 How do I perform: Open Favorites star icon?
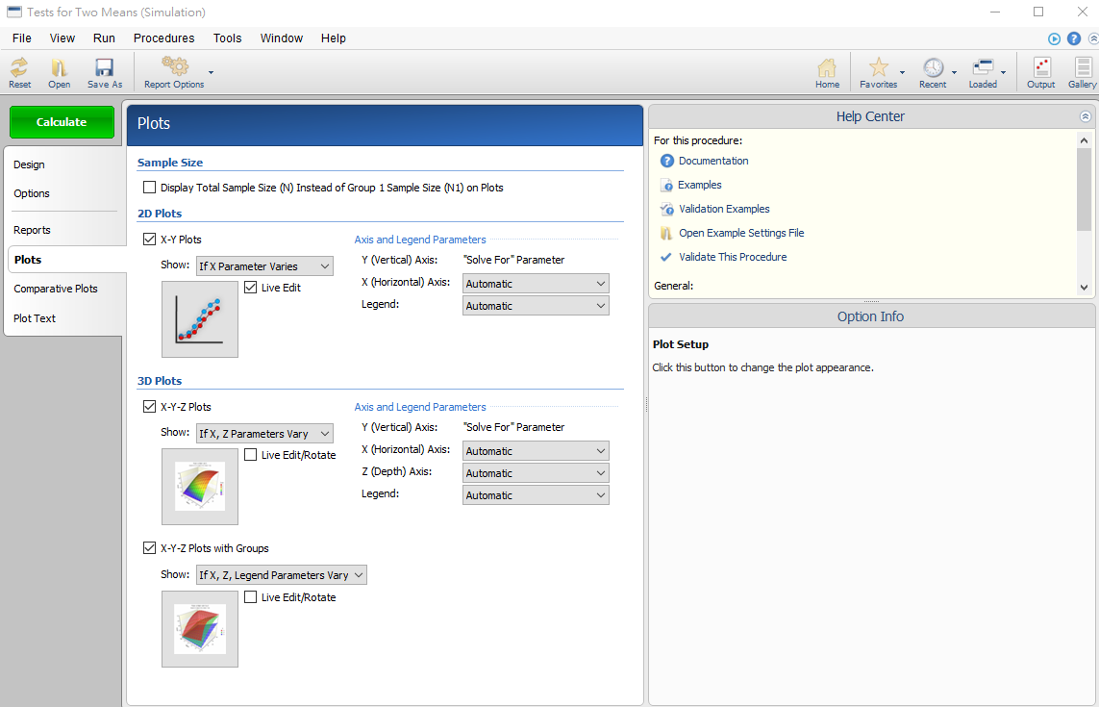pos(878,68)
